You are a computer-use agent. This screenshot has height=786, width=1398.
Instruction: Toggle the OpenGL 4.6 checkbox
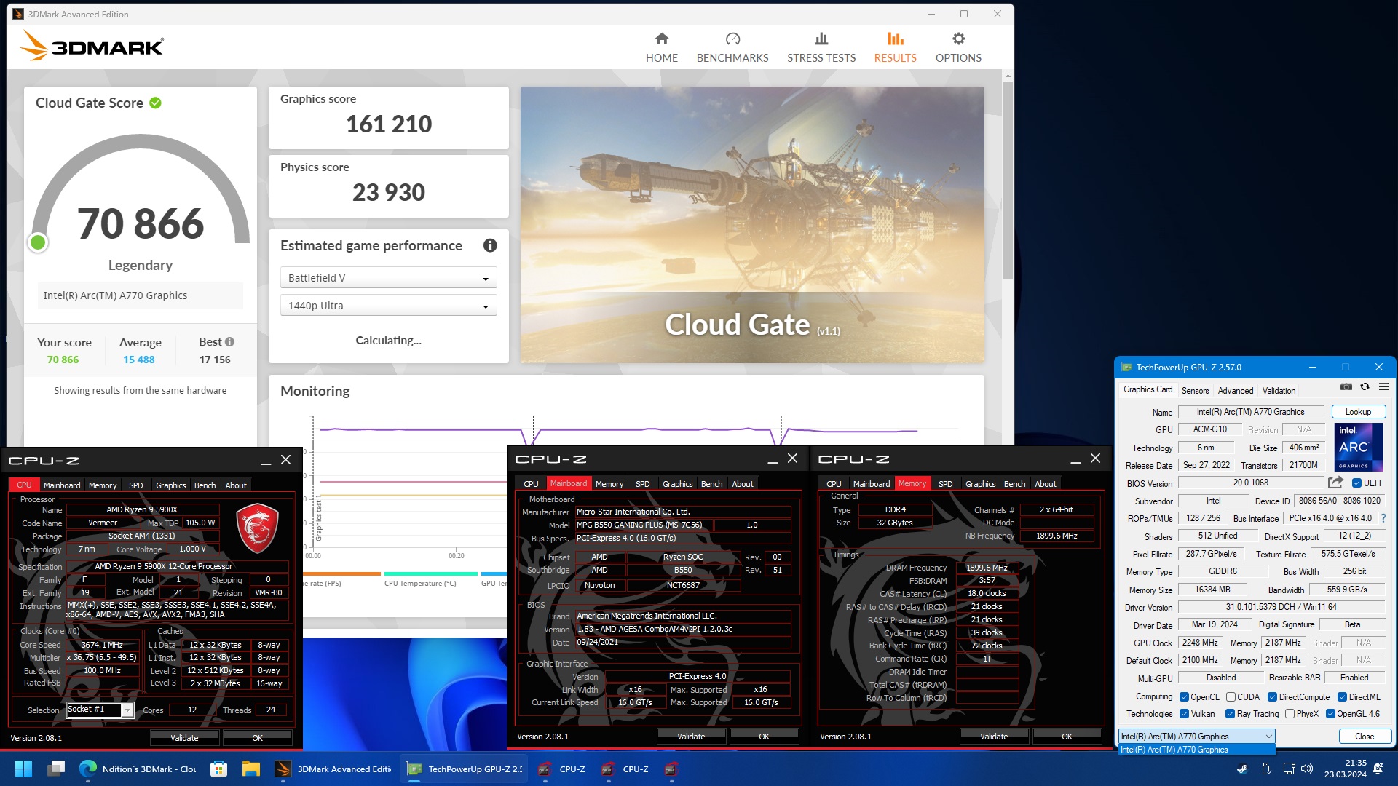1330,714
